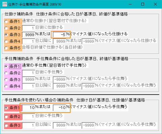Click the -9999 field in 仕掛け 条件4
Image resolution: width=162 pixels, height=134 pixels.
pyautogui.click(x=88, y=41)
